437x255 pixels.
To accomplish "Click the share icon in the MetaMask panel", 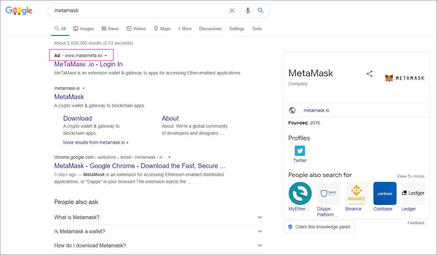I will (x=370, y=74).
